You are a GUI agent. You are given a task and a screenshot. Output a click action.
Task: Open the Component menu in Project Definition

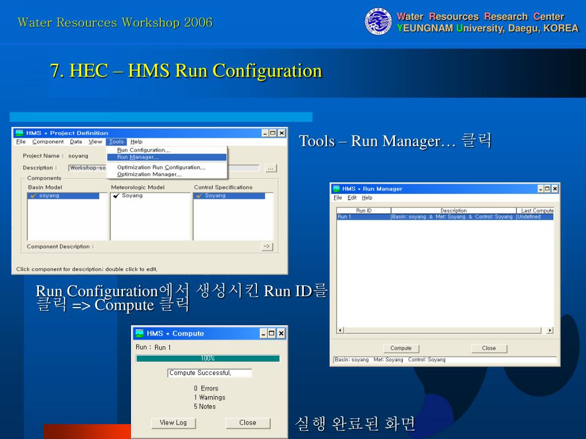tap(48, 142)
